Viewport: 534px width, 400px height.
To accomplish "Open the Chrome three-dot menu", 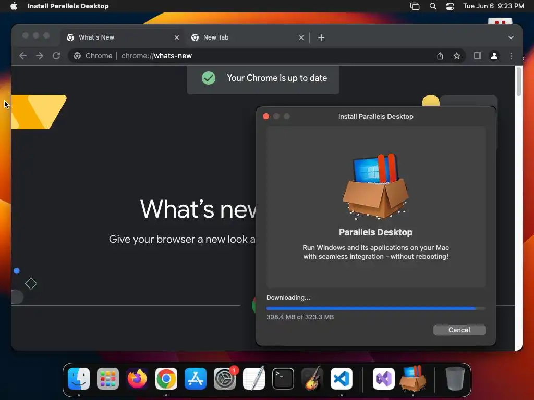I will tap(511, 56).
